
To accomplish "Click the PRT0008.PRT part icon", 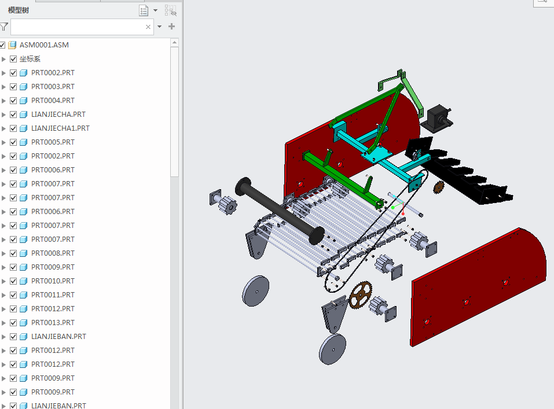I will (x=24, y=253).
